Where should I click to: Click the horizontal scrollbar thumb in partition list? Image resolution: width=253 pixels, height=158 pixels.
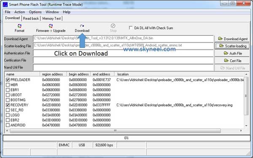[115, 131]
